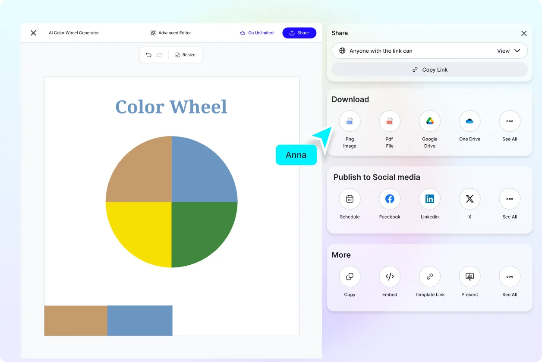This screenshot has width=542, height=362.
Task: Select the blue swatch below the chart
Action: pyautogui.click(x=140, y=321)
